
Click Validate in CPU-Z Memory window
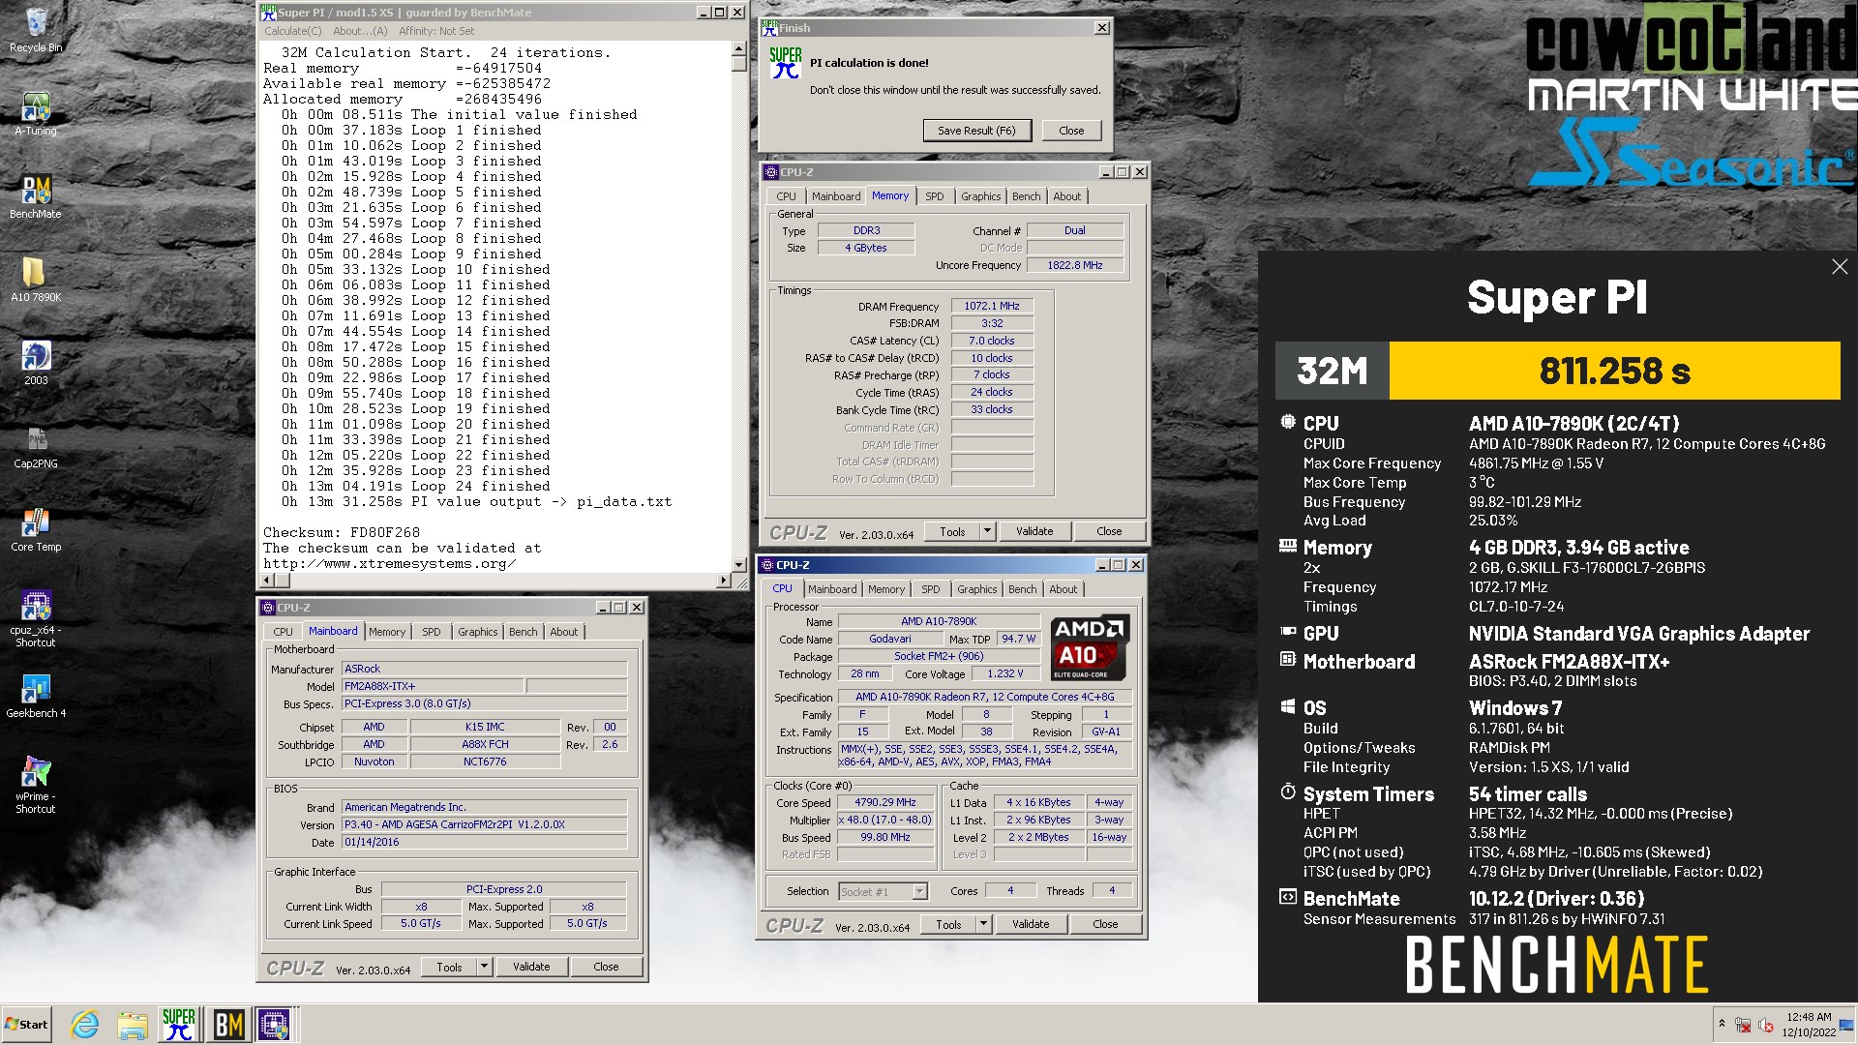click(1034, 531)
